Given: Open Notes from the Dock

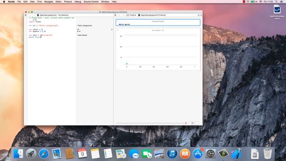Looking at the screenshot, I should tap(95, 153).
